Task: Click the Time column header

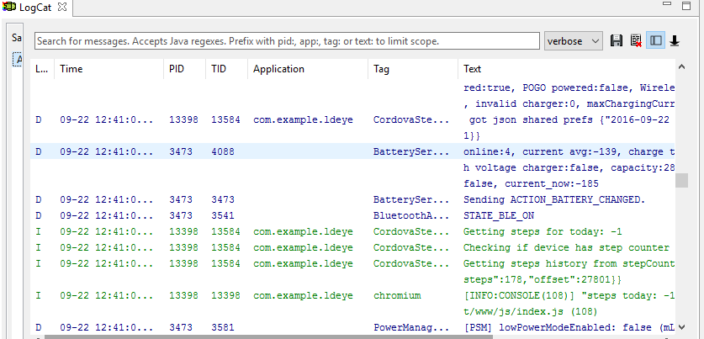Action: click(x=109, y=69)
